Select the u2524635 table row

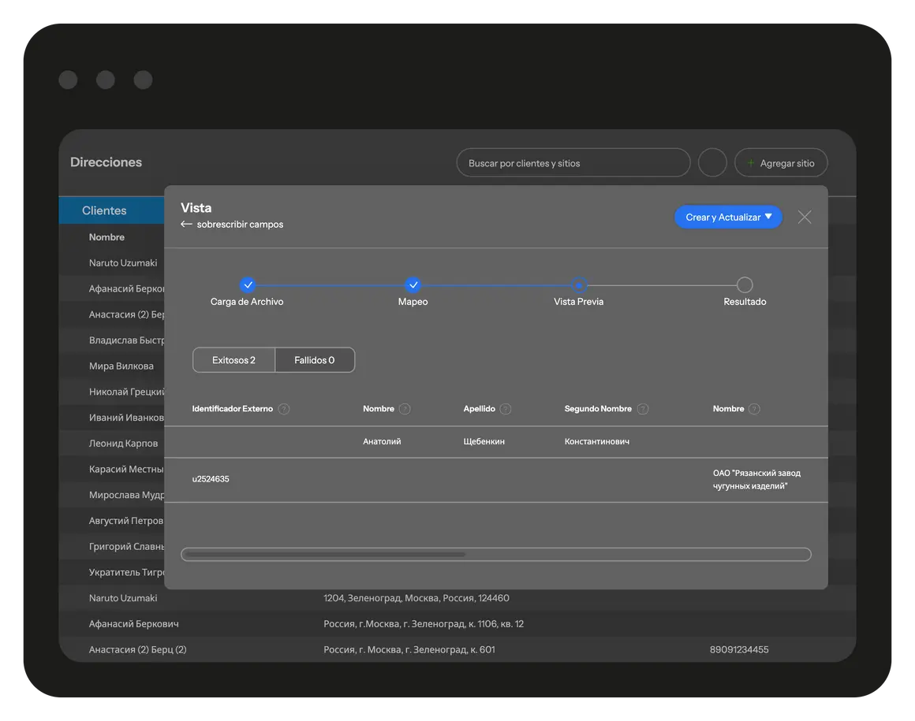click(x=495, y=479)
